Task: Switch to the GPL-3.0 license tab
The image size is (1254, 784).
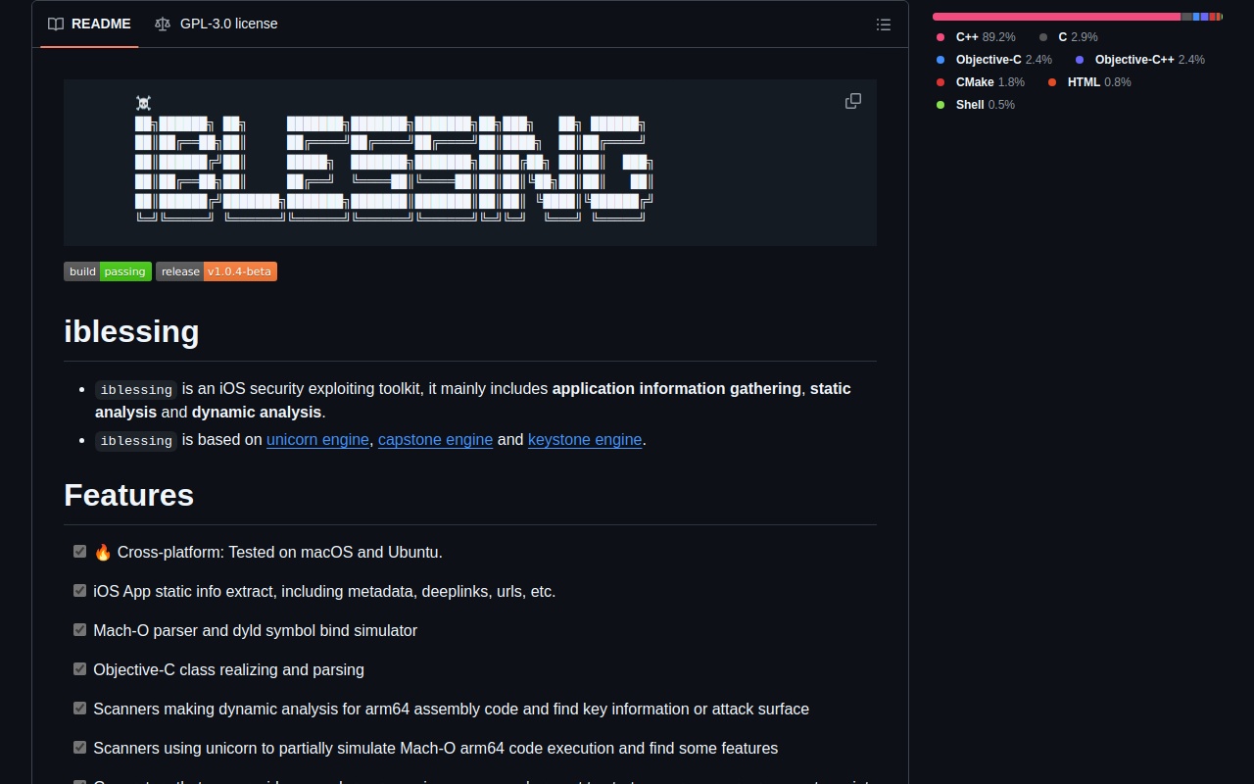Action: [x=217, y=24]
